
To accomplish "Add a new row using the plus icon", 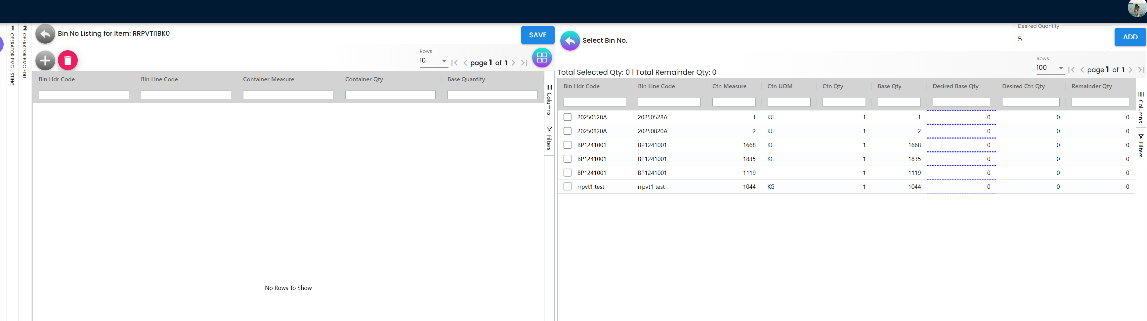I will 45,60.
